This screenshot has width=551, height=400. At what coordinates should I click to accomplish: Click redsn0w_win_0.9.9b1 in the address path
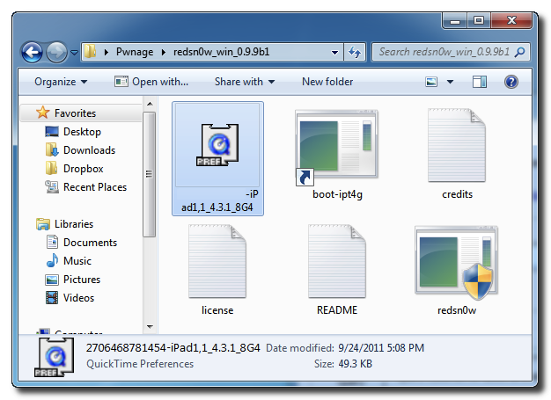pyautogui.click(x=222, y=52)
